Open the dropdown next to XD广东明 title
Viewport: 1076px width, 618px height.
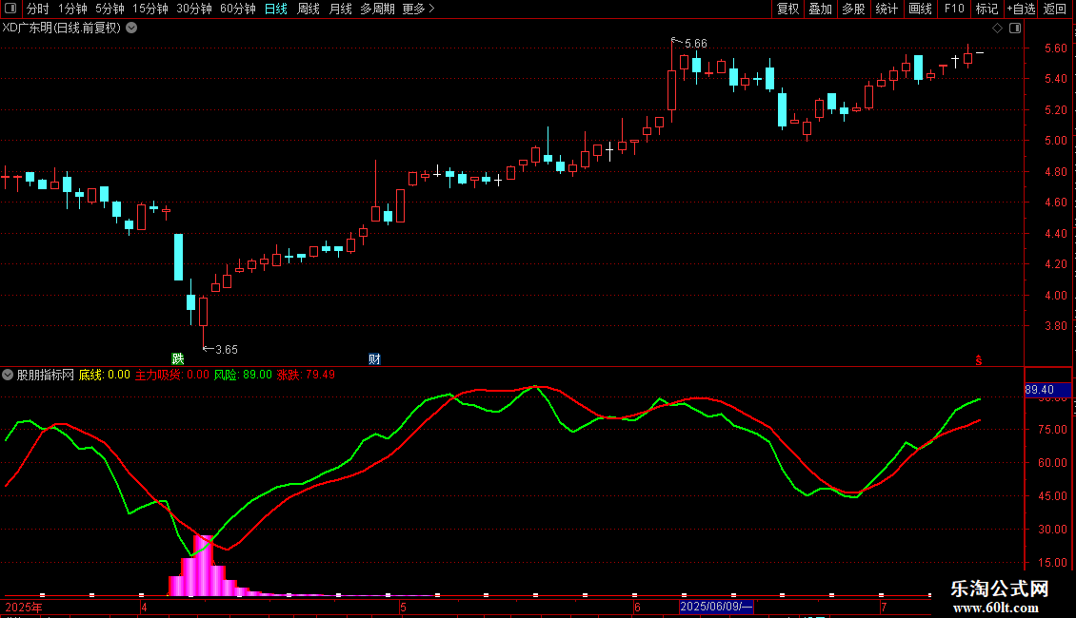[x=131, y=29]
